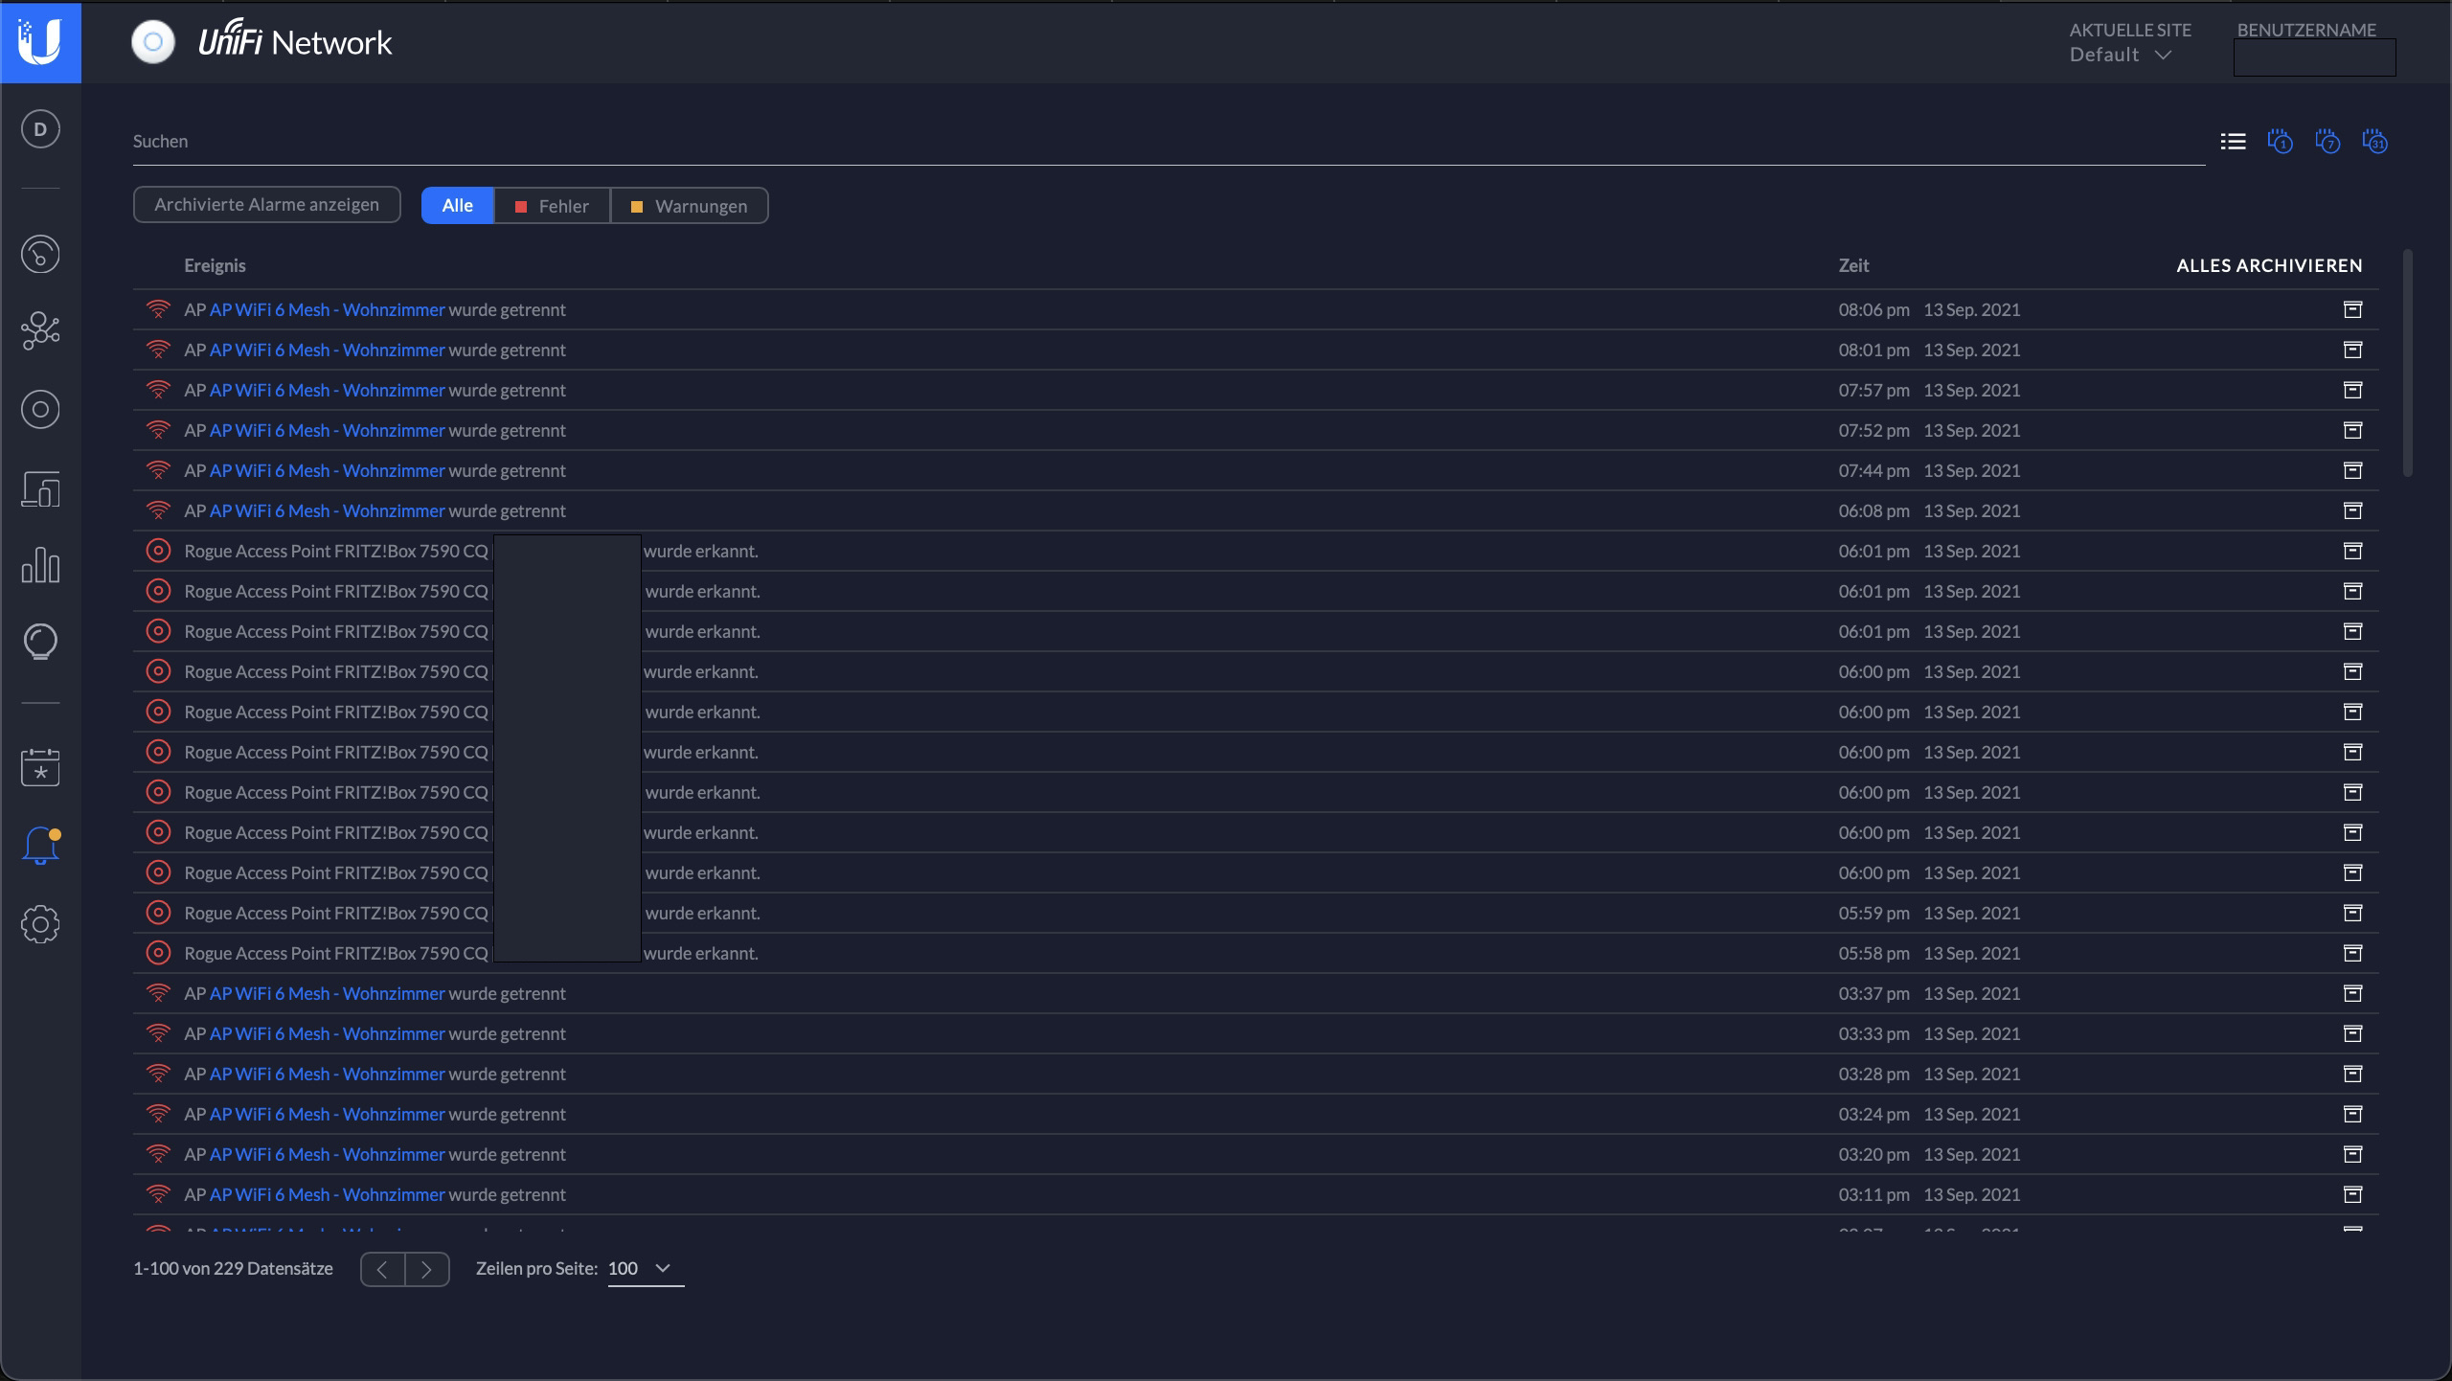Click the Suchen search field
This screenshot has width=2452, height=1381.
click(1149, 142)
